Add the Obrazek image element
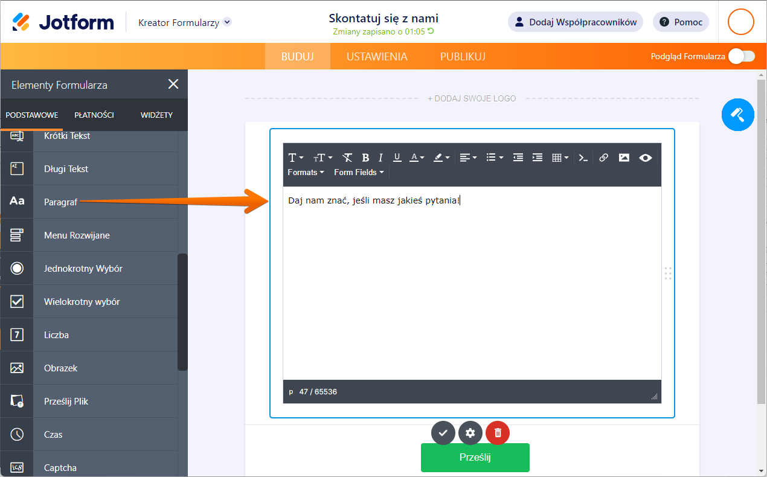This screenshot has height=477, width=767. (x=89, y=368)
